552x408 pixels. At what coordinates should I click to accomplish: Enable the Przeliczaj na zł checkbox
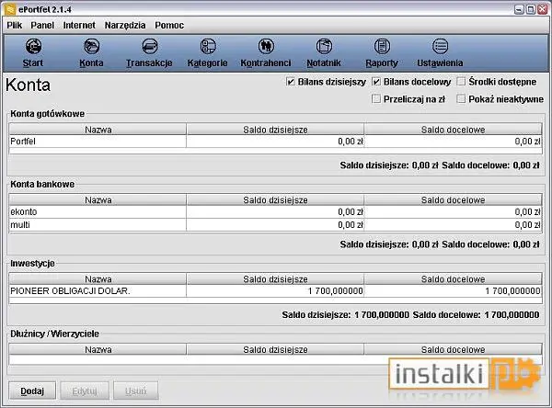[376, 99]
